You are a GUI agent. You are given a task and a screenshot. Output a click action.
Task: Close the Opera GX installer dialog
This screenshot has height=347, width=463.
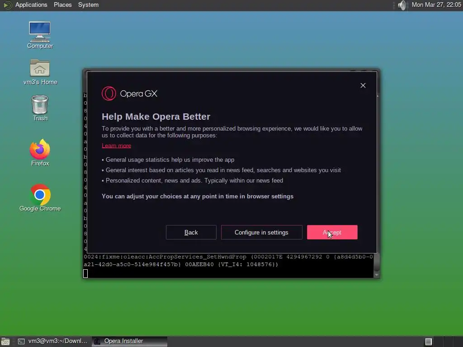tap(363, 85)
